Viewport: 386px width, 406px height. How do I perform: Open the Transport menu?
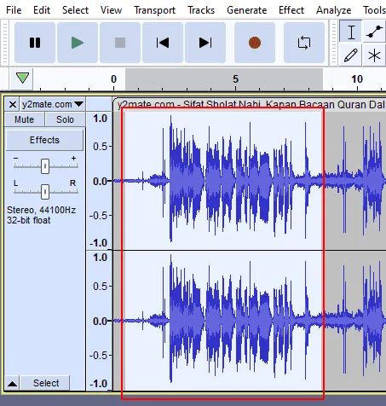pyautogui.click(x=154, y=10)
